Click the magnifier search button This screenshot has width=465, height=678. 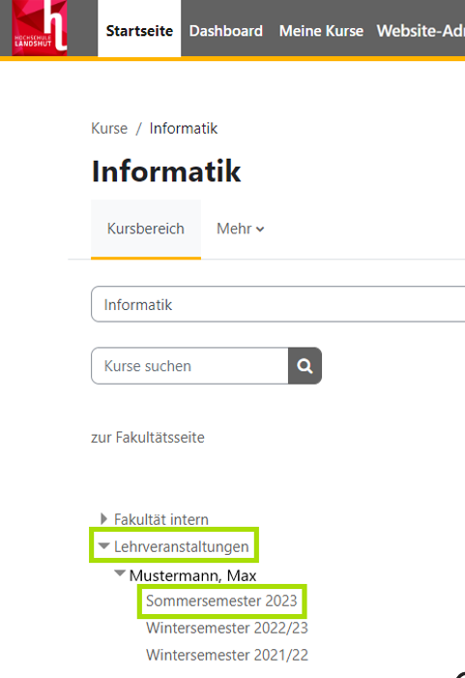click(x=305, y=366)
